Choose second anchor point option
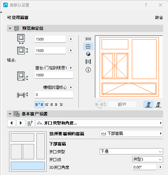168x175 pixels. [47, 104]
